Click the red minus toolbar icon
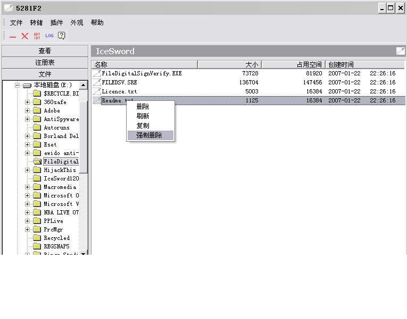 (x=13, y=37)
